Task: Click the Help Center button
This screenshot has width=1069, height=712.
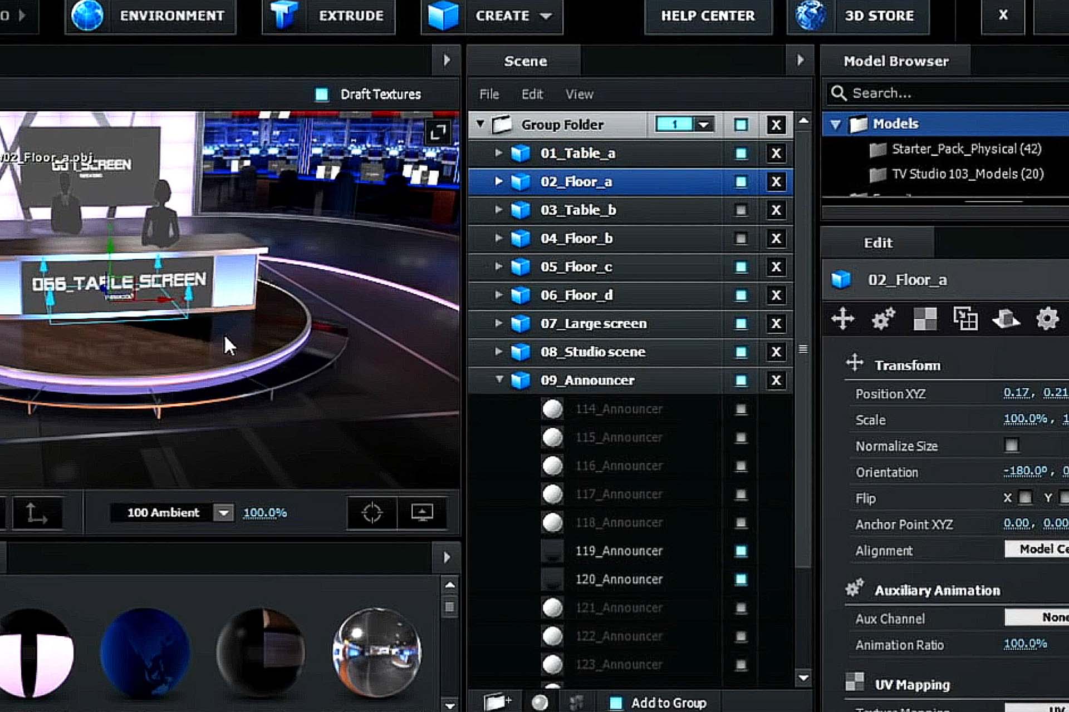Action: tap(708, 16)
